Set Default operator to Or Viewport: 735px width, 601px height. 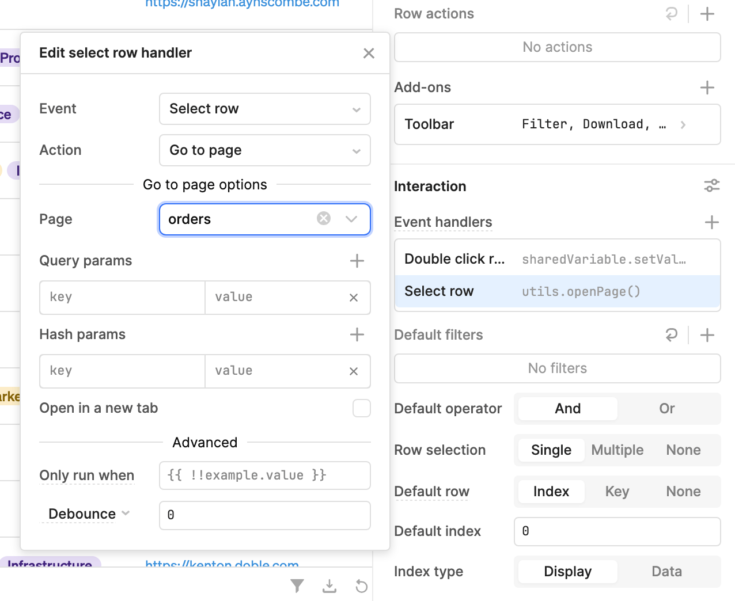667,409
